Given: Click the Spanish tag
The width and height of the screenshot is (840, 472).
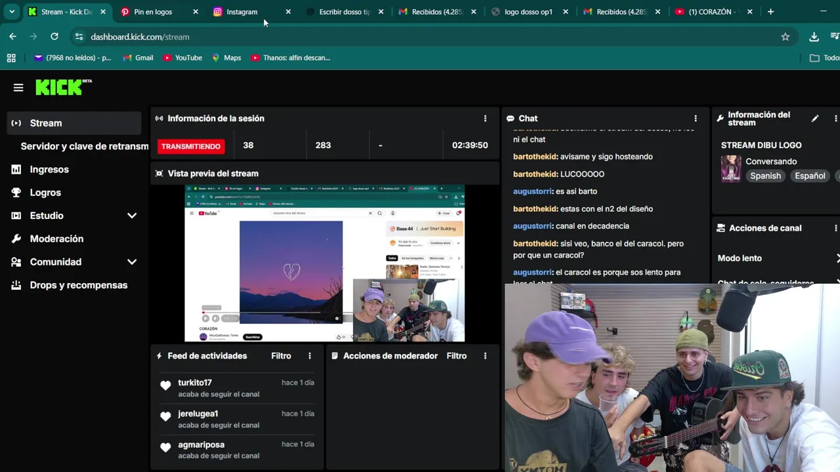Looking at the screenshot, I should click(x=765, y=176).
